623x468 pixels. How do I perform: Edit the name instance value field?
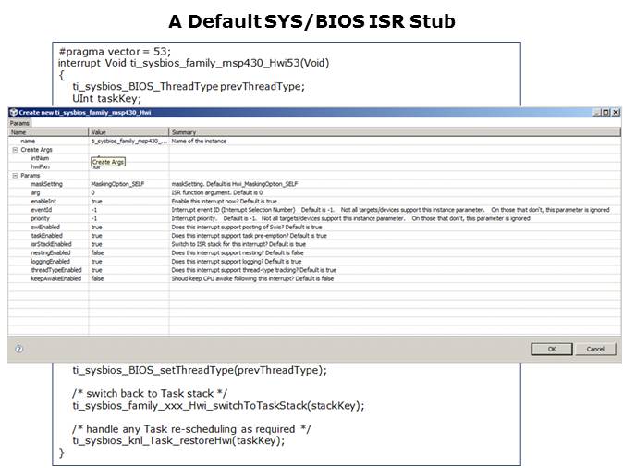[x=128, y=141]
